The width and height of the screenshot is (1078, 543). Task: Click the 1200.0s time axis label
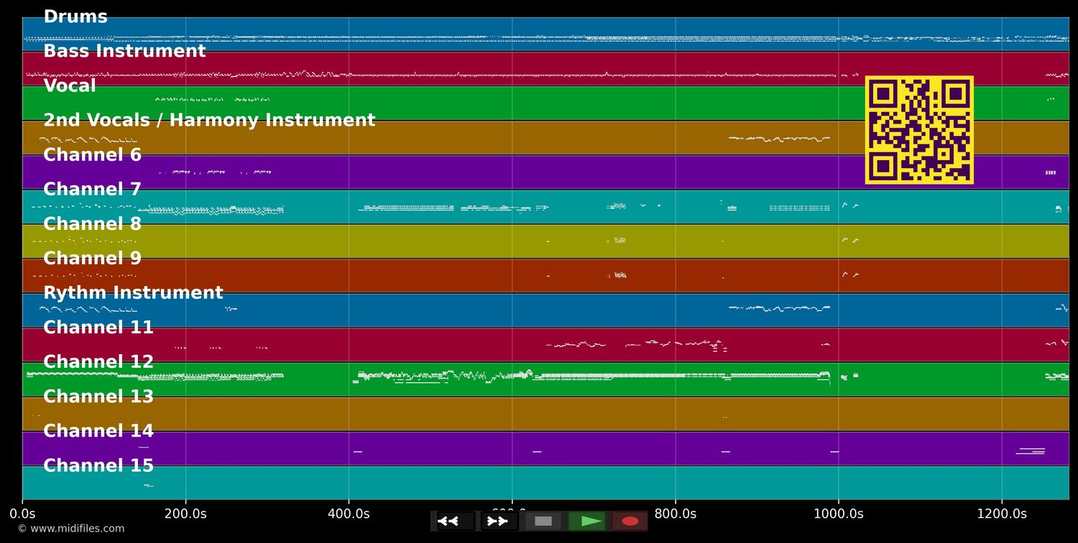click(x=1001, y=514)
